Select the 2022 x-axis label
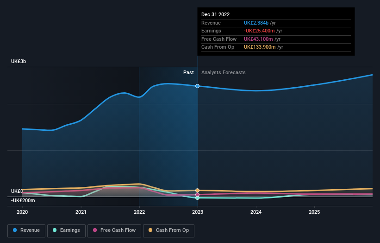This screenshot has height=243, width=380. coord(139,212)
